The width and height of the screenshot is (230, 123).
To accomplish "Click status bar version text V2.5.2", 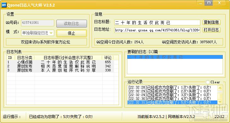I will [x=166, y=117].
